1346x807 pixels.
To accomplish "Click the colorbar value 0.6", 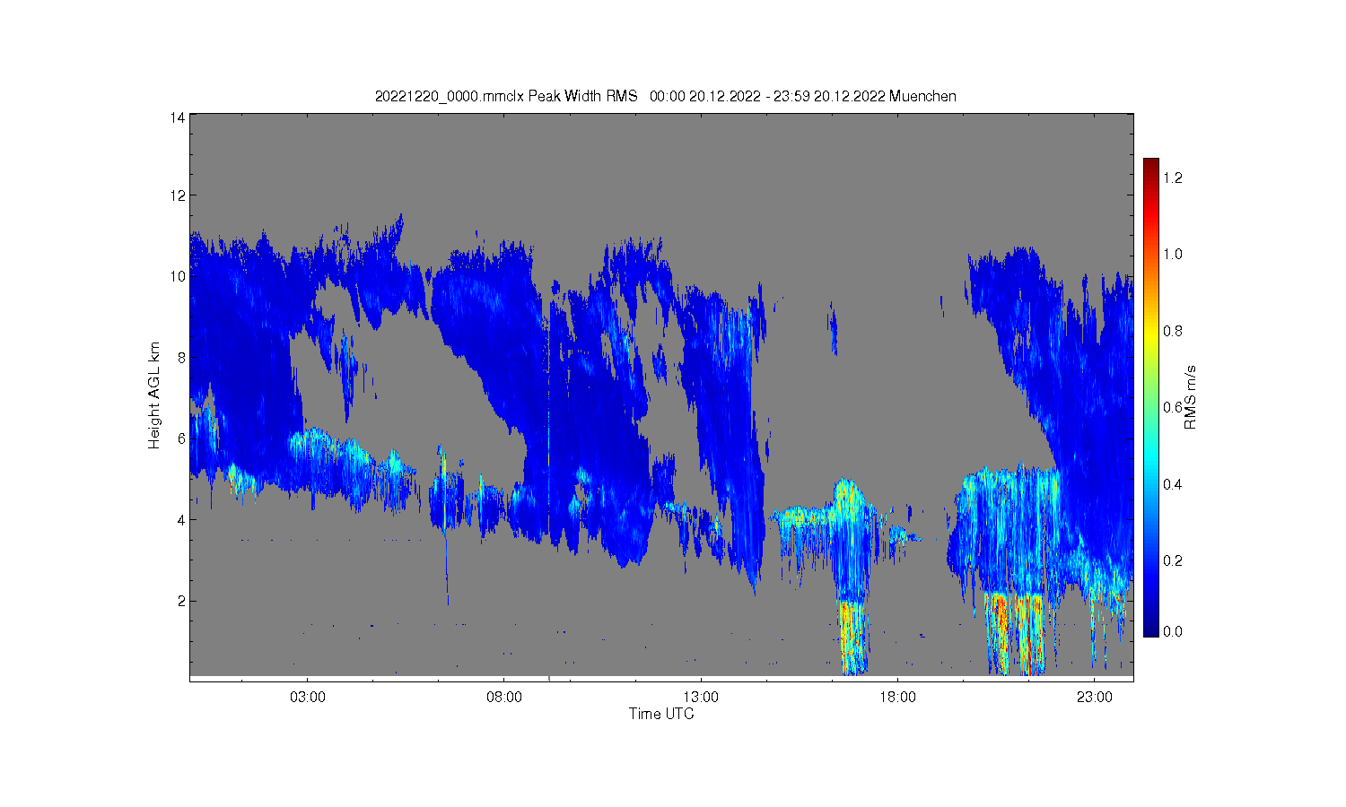I will pos(1173,407).
